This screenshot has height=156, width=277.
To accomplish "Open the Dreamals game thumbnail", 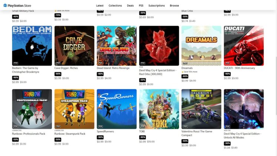I will point(201,46).
